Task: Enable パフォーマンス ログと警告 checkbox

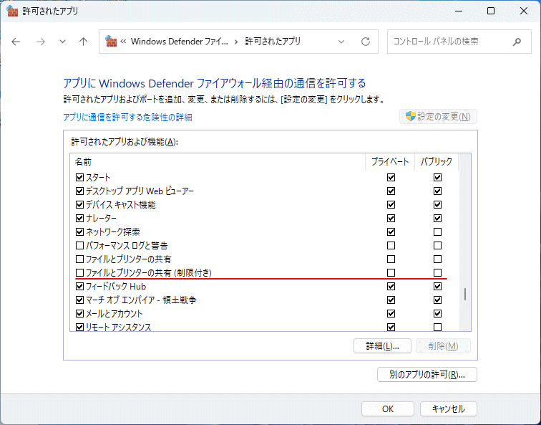Action: click(x=79, y=246)
